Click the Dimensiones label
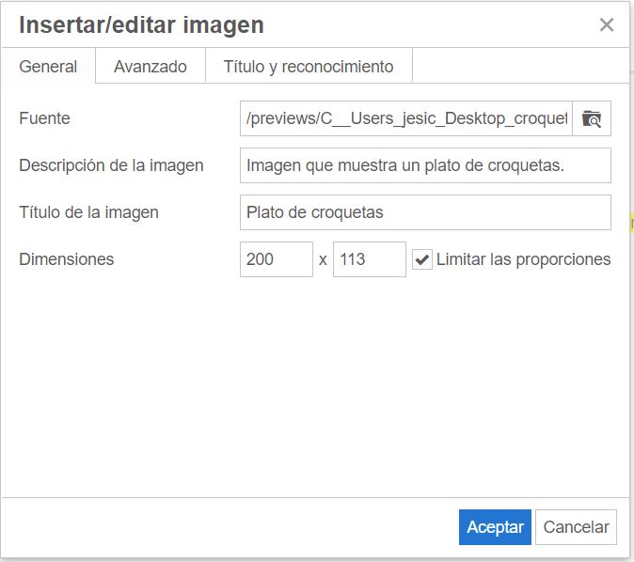Viewport: 634px width, 562px height. coord(66,259)
